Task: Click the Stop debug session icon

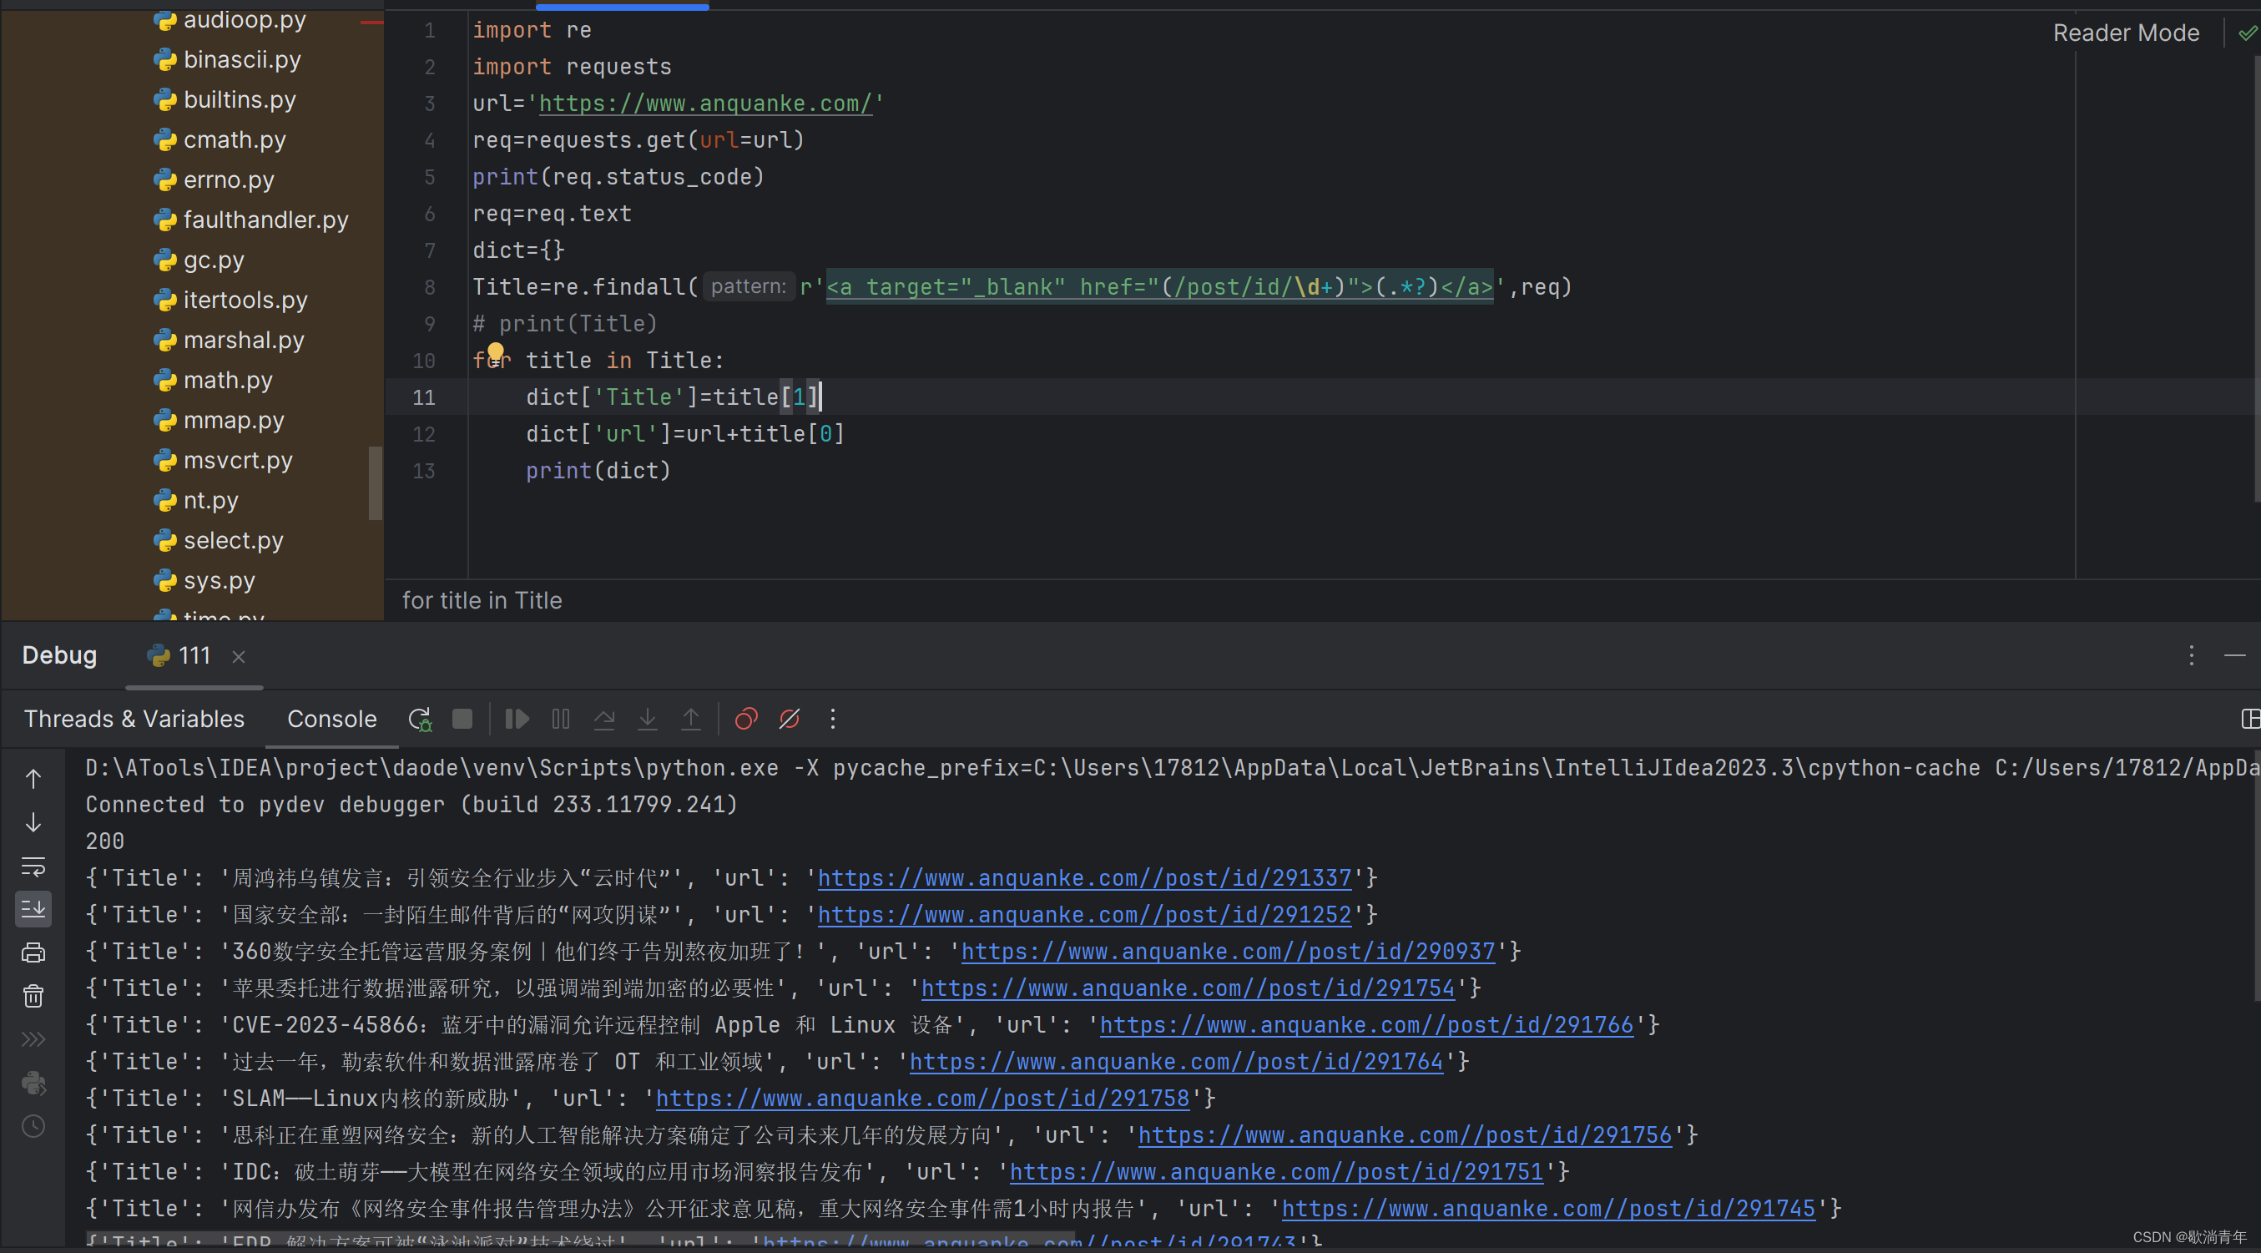Action: pyautogui.click(x=462, y=719)
